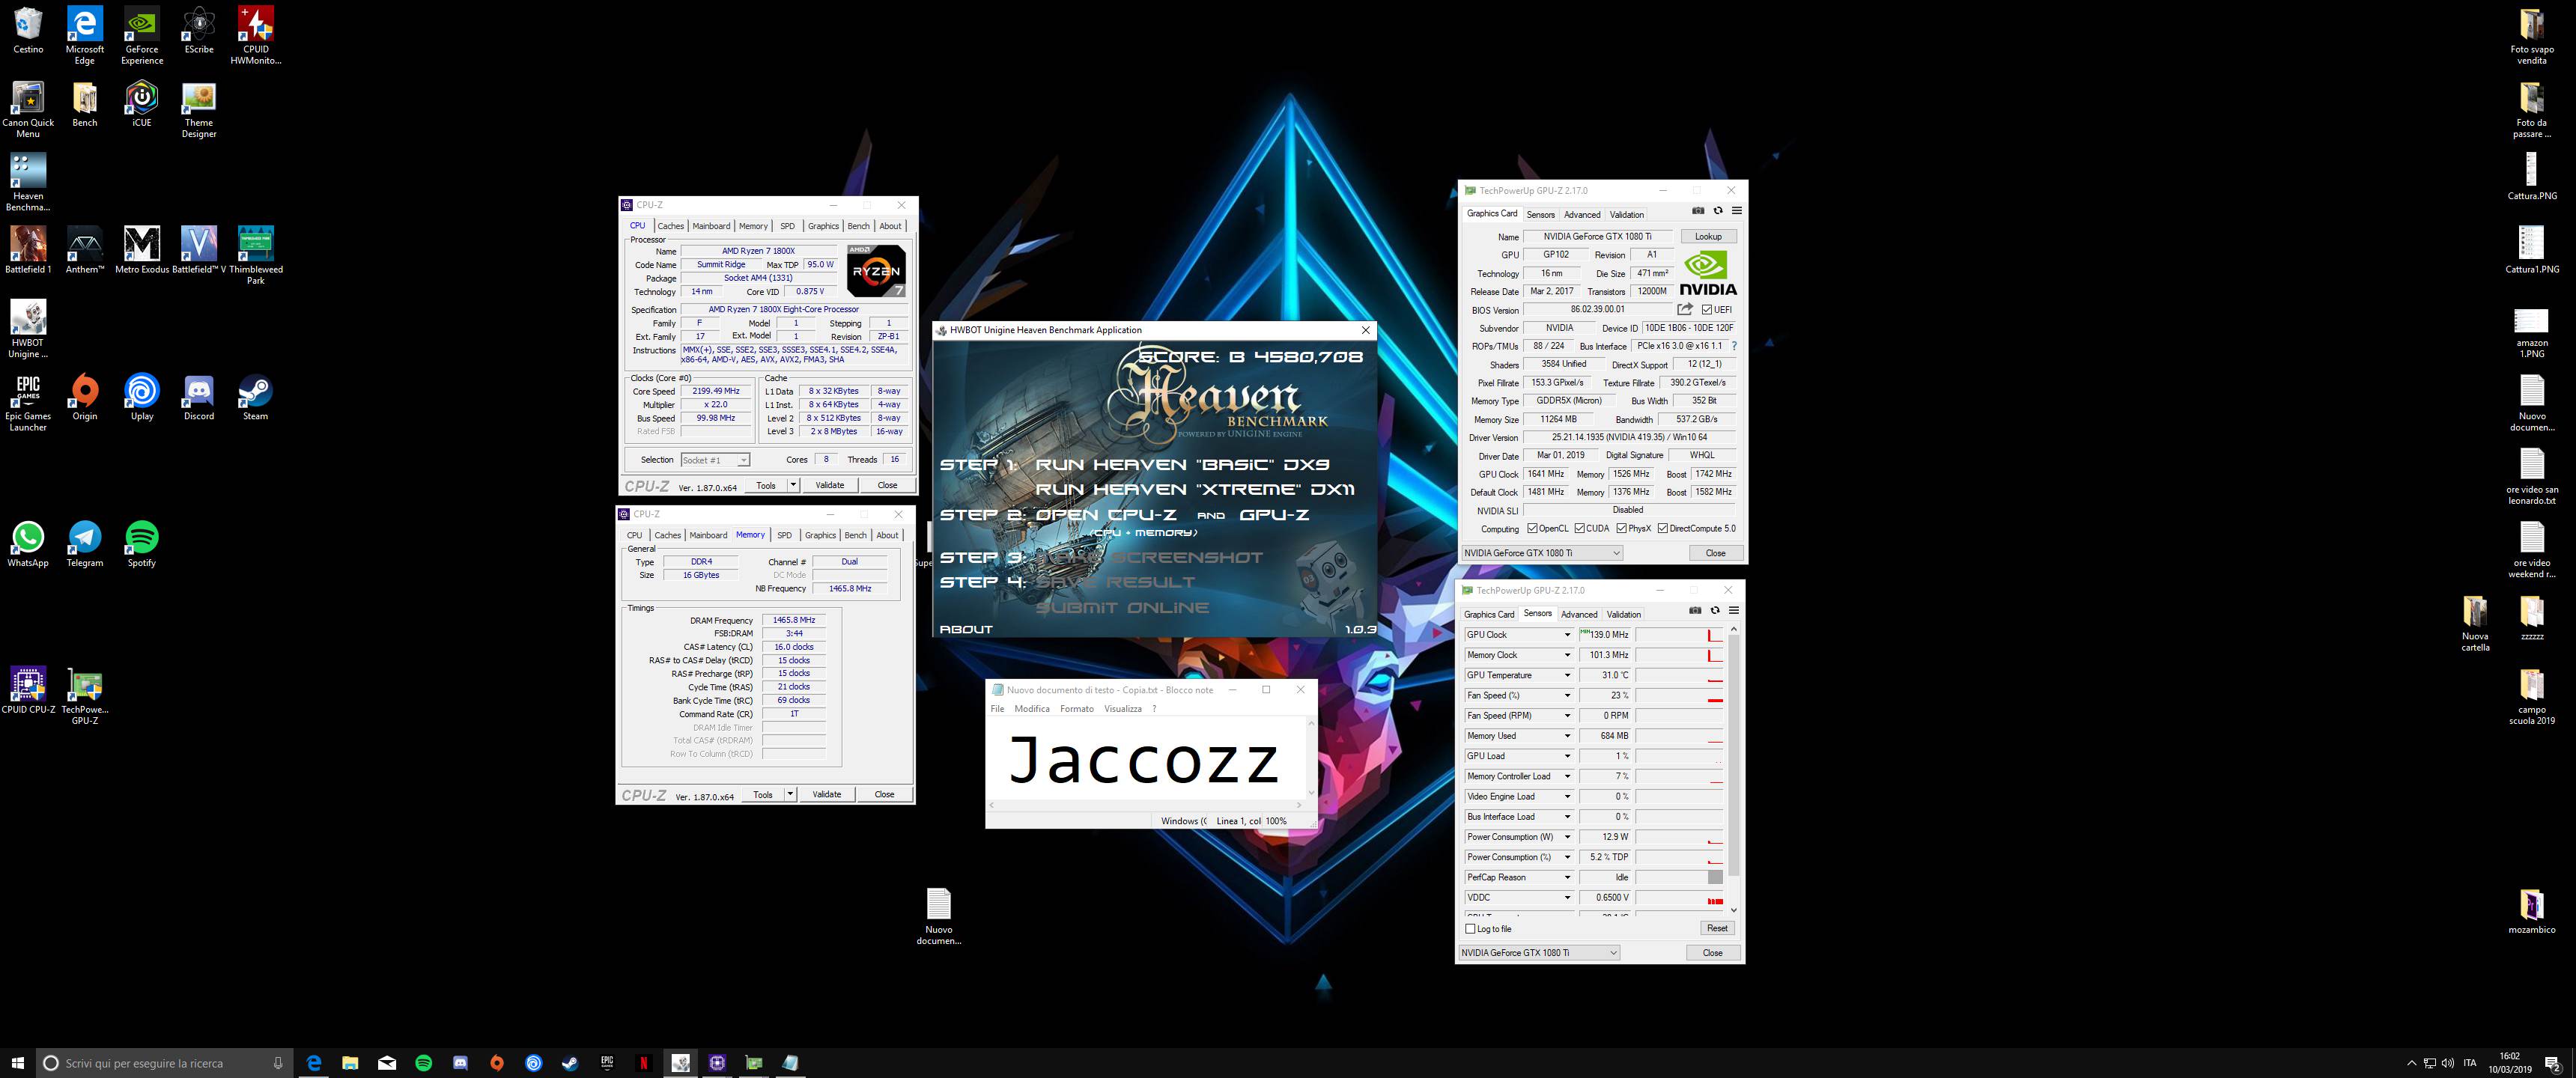Open Metro Exodus desktop icon
The width and height of the screenshot is (2576, 1078).
142,250
